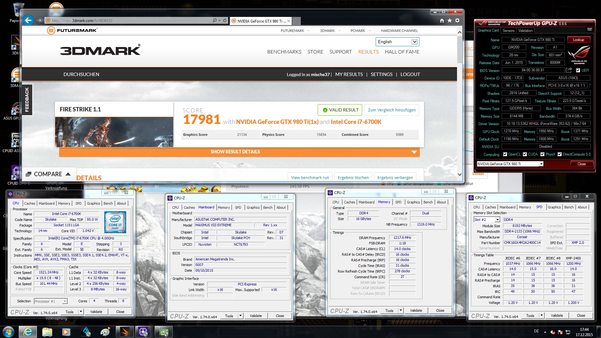Show hidden system tray icons arrow
Viewport: 601px width, 338px height.
coord(545,332)
